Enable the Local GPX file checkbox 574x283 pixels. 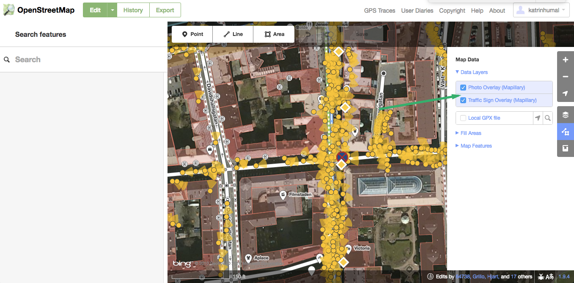pyautogui.click(x=463, y=118)
